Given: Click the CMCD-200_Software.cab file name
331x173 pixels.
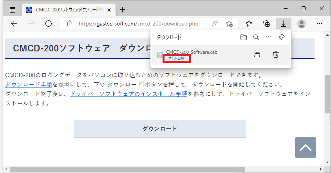Looking at the screenshot, I should (x=192, y=52).
